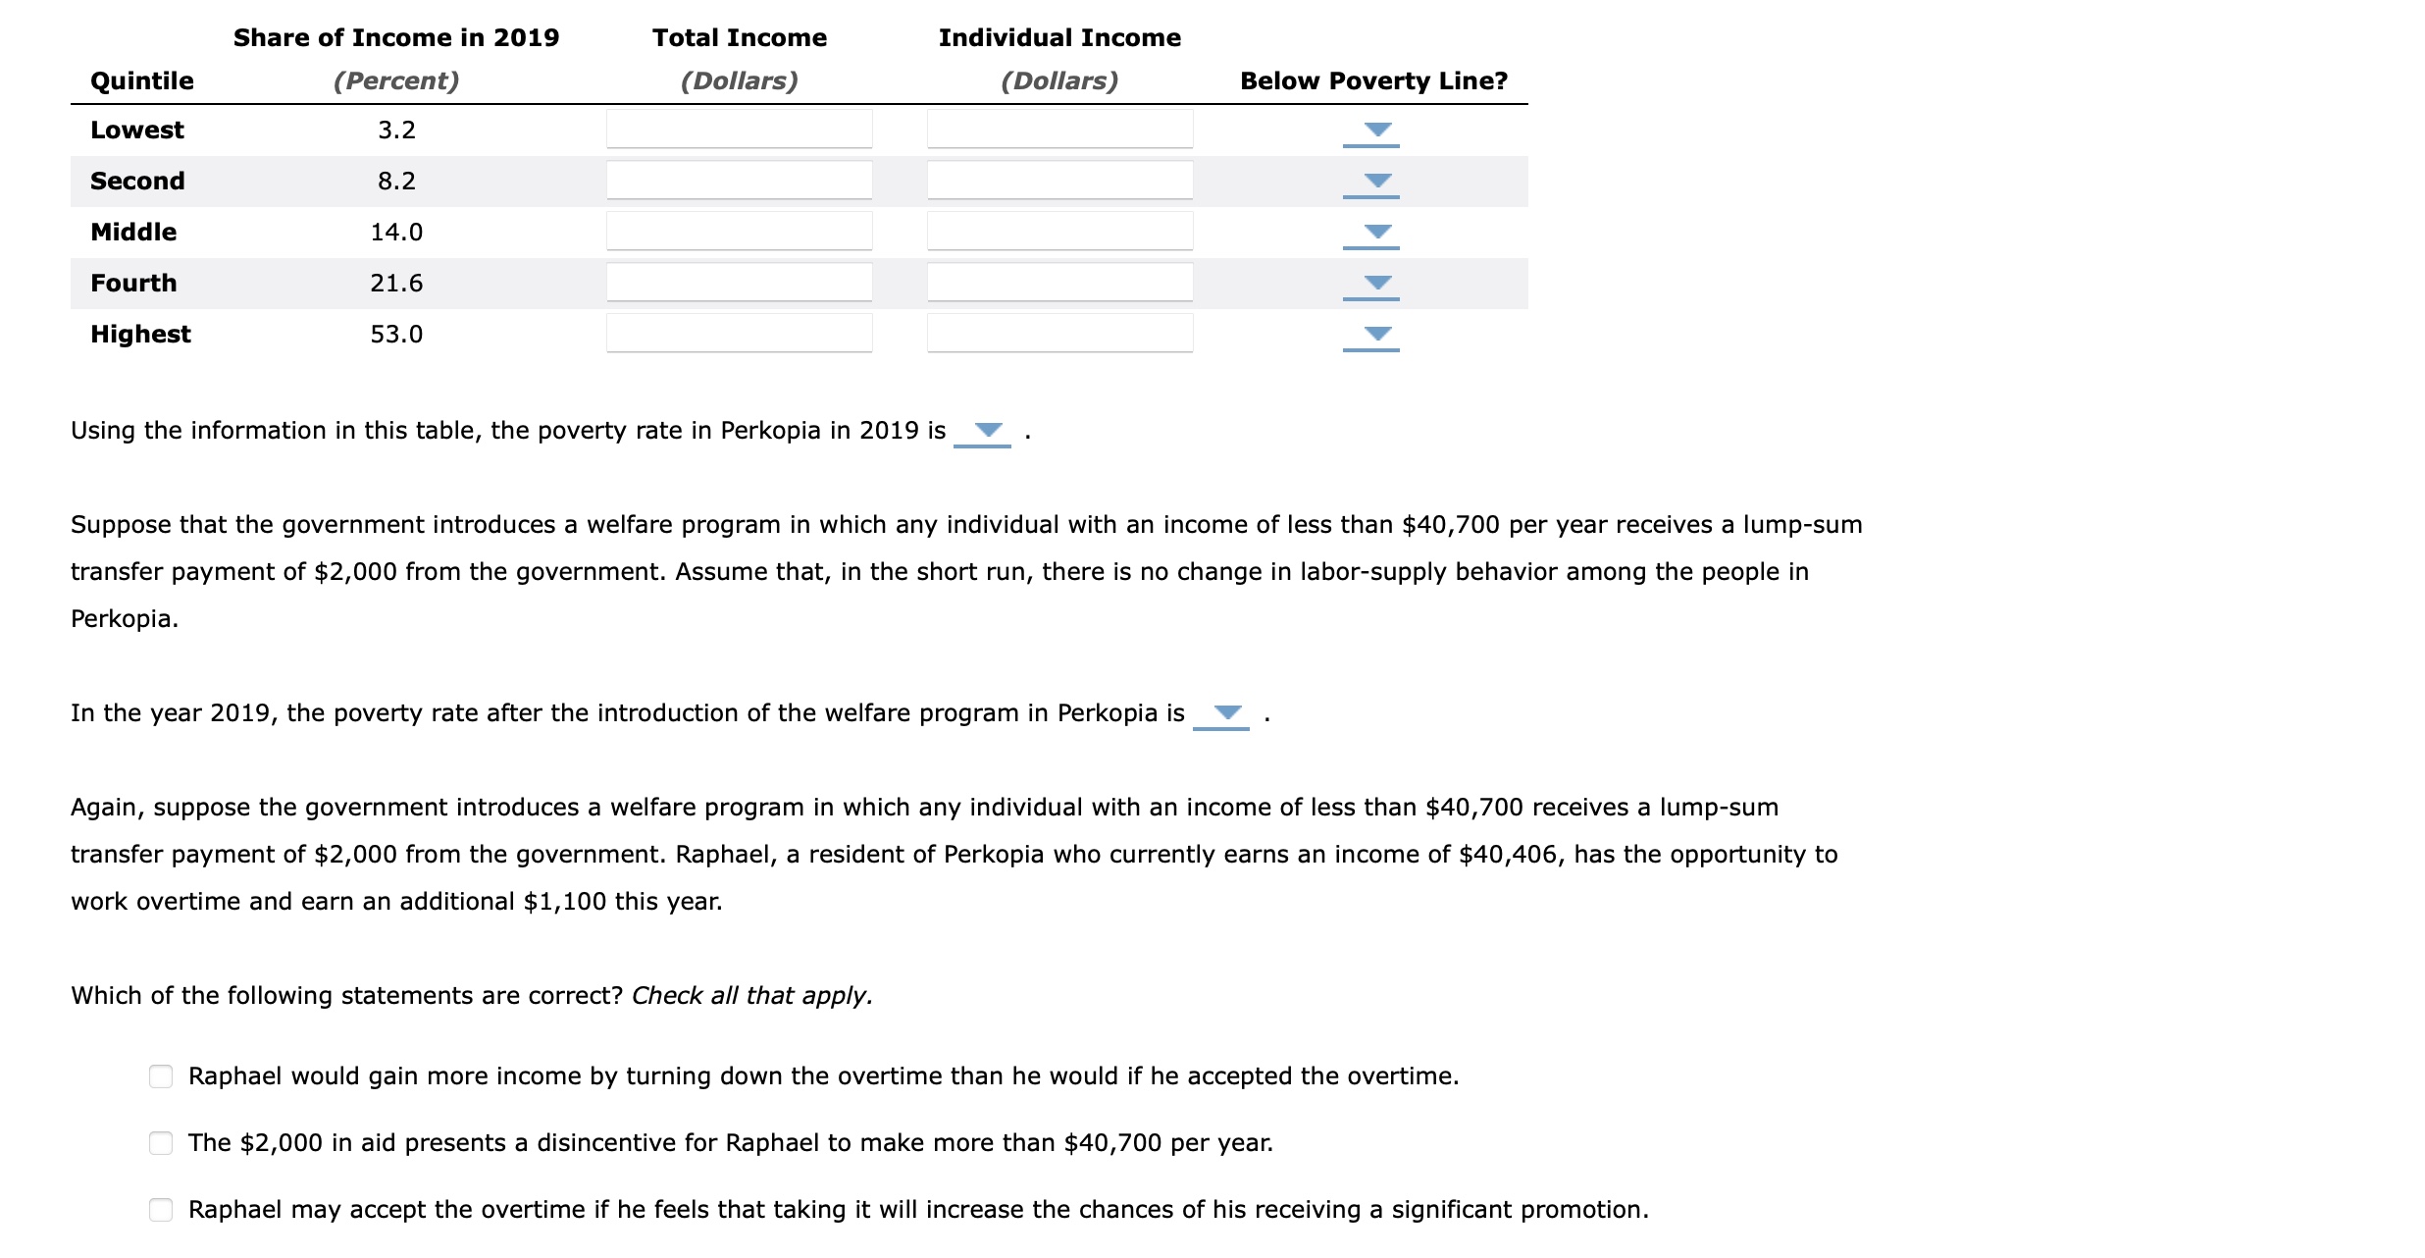Click 'Check all that apply.' instruction text
The height and width of the screenshot is (1258, 2425).
(751, 996)
